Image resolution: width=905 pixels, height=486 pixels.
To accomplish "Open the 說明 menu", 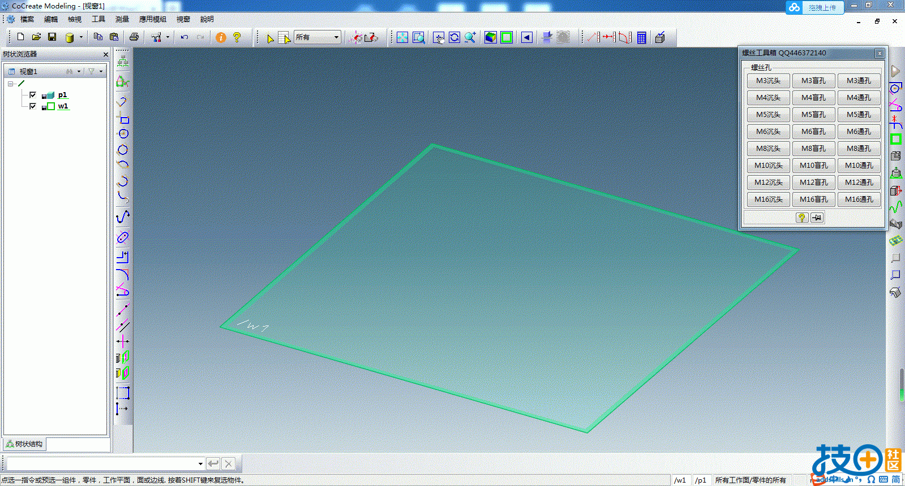I will [207, 19].
